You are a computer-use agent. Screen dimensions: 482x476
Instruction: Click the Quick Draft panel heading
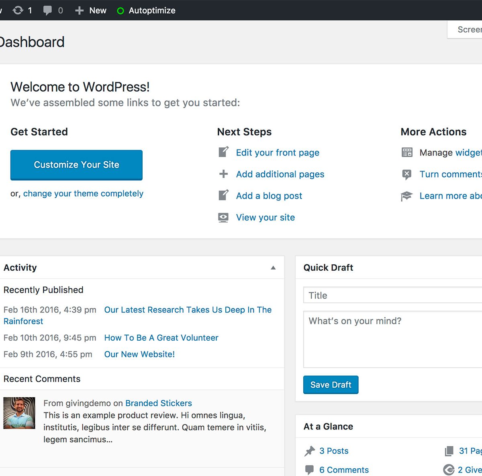tap(328, 268)
